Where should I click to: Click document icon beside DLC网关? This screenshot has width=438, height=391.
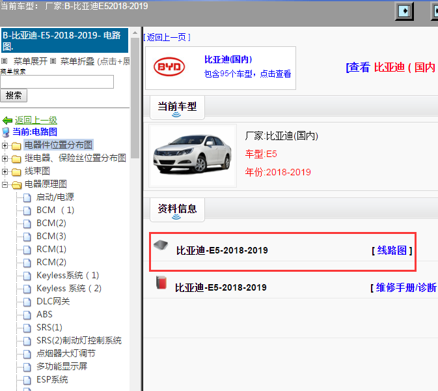27,302
